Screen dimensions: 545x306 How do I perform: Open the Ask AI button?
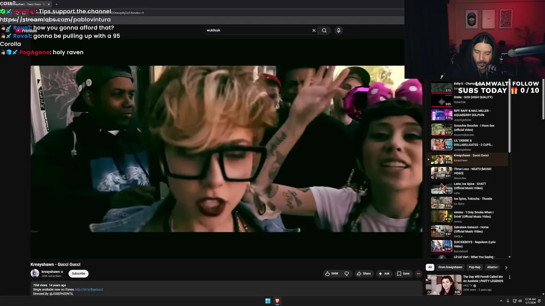384,274
